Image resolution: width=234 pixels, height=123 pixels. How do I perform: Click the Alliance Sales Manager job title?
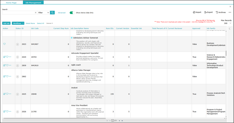81,70
